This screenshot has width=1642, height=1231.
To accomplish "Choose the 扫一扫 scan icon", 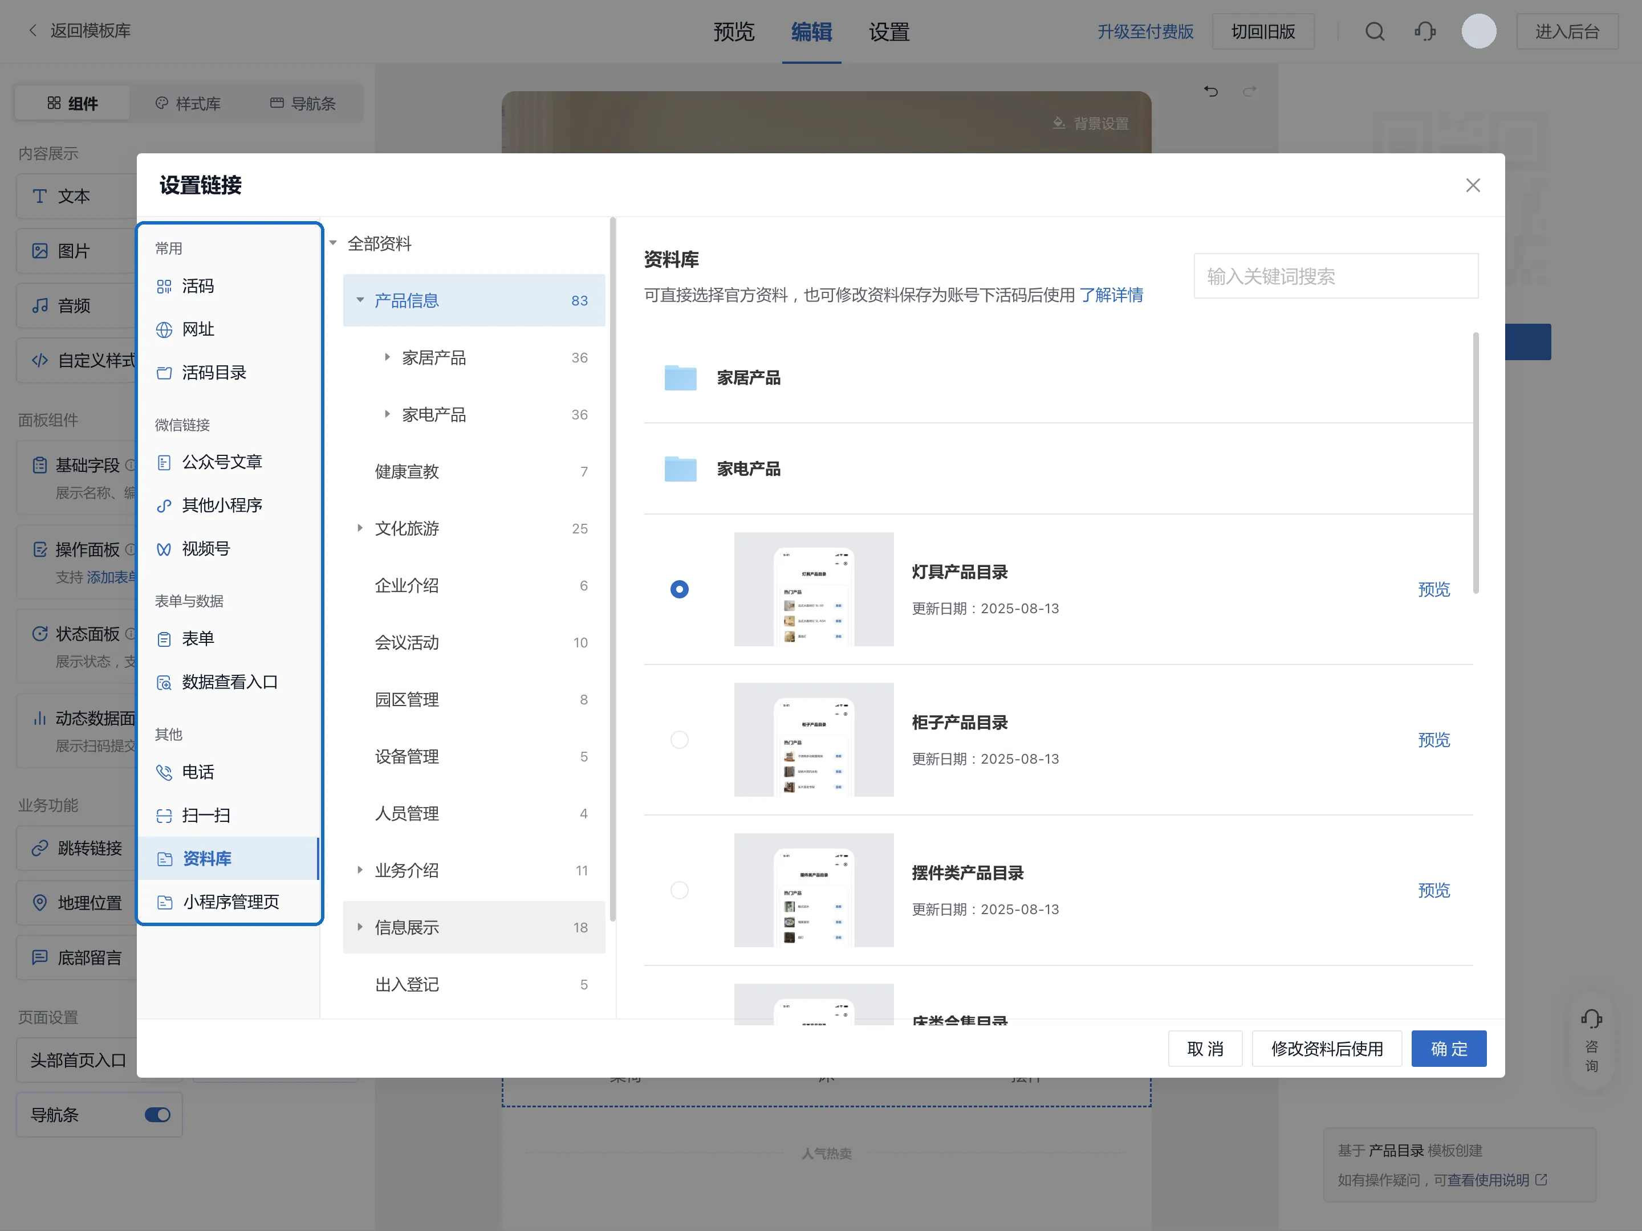I will (164, 816).
